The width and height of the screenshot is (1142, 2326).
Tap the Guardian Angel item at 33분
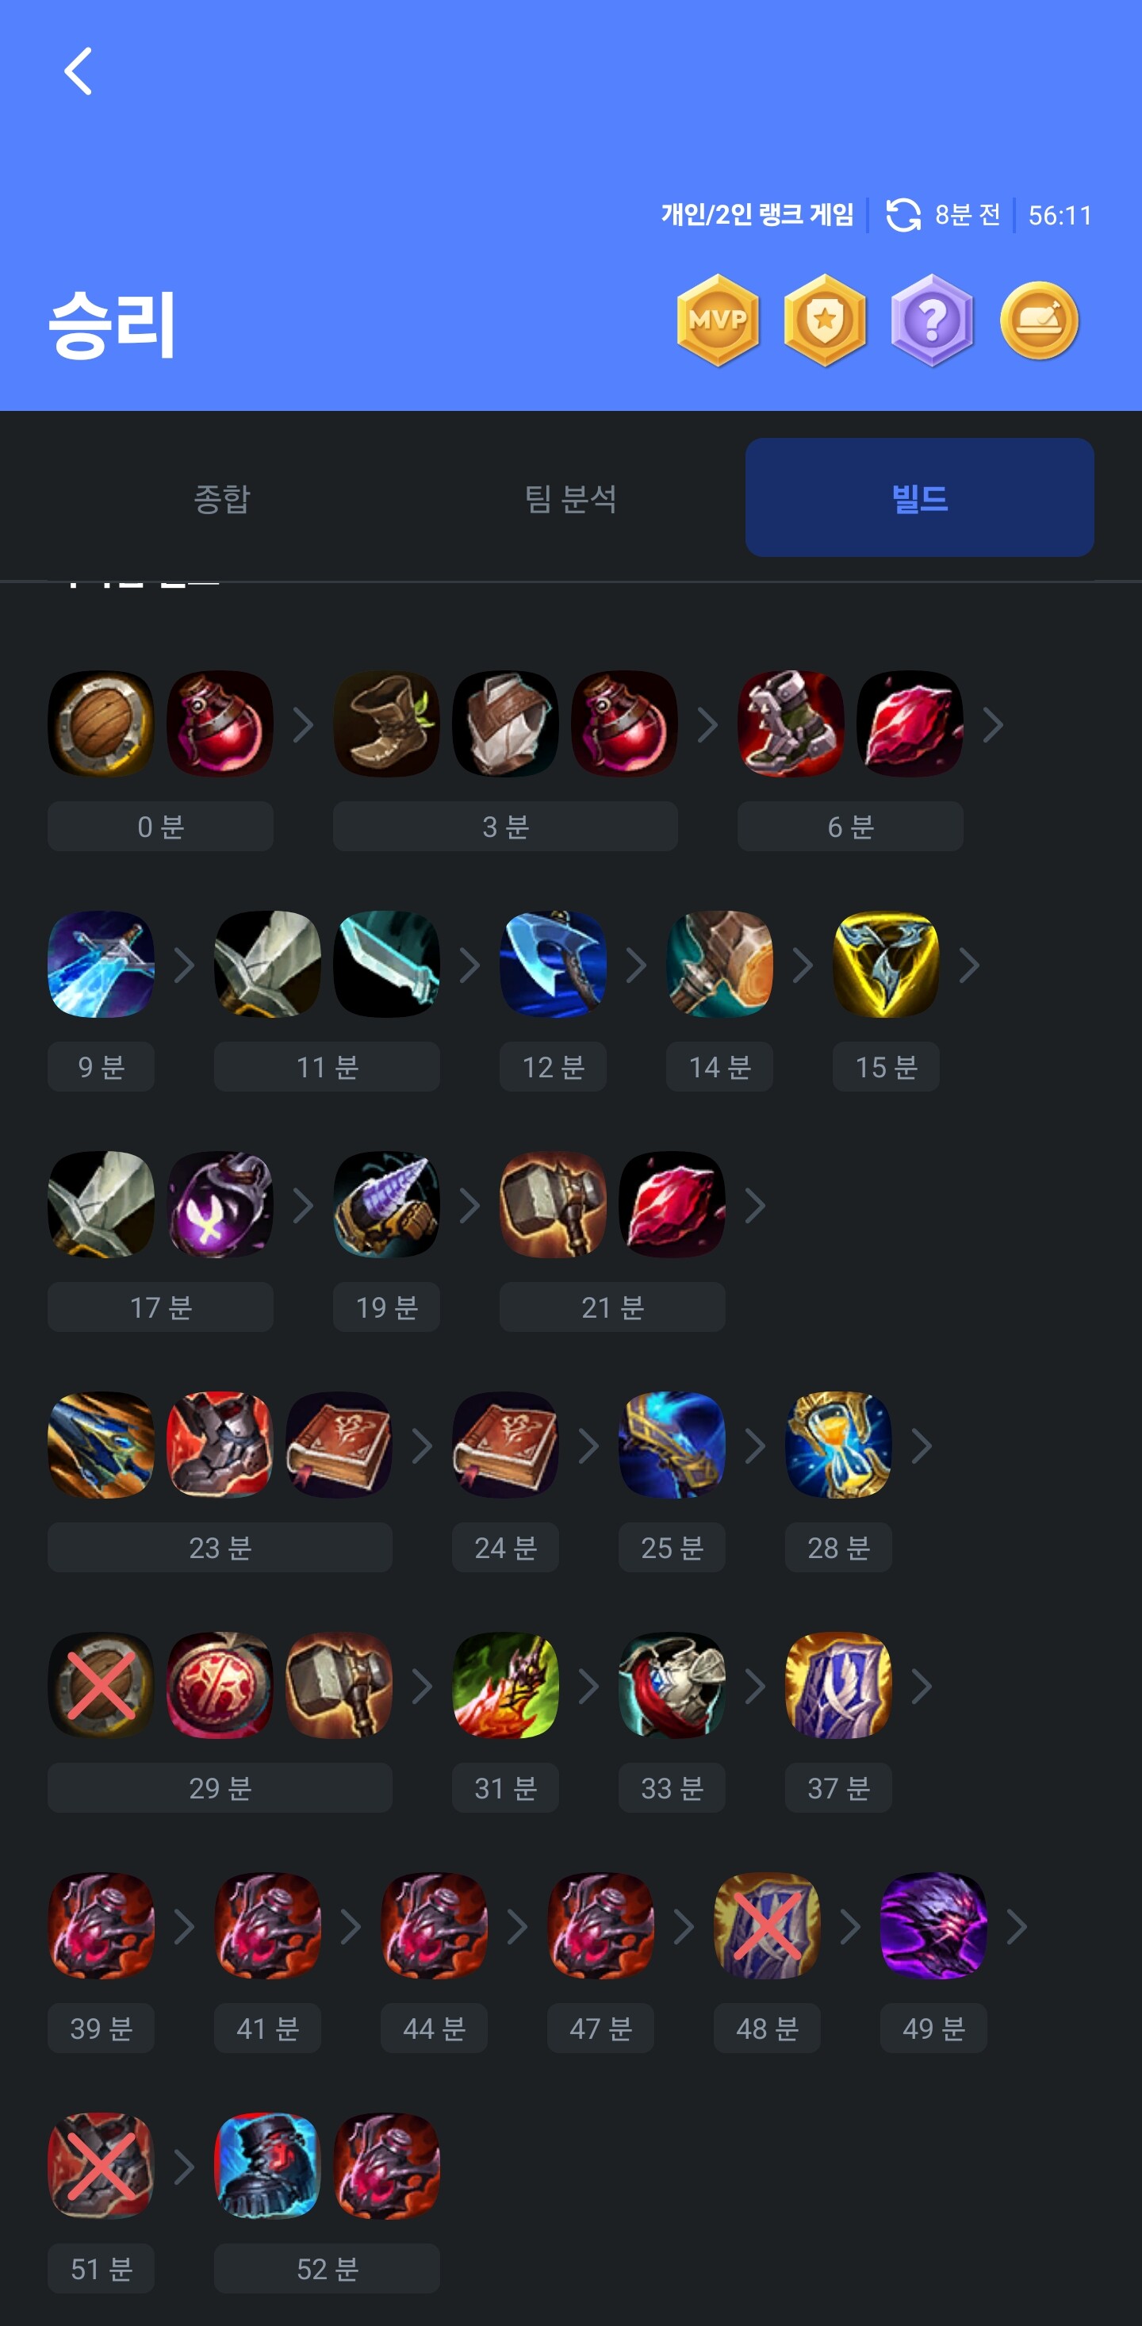(x=672, y=1684)
